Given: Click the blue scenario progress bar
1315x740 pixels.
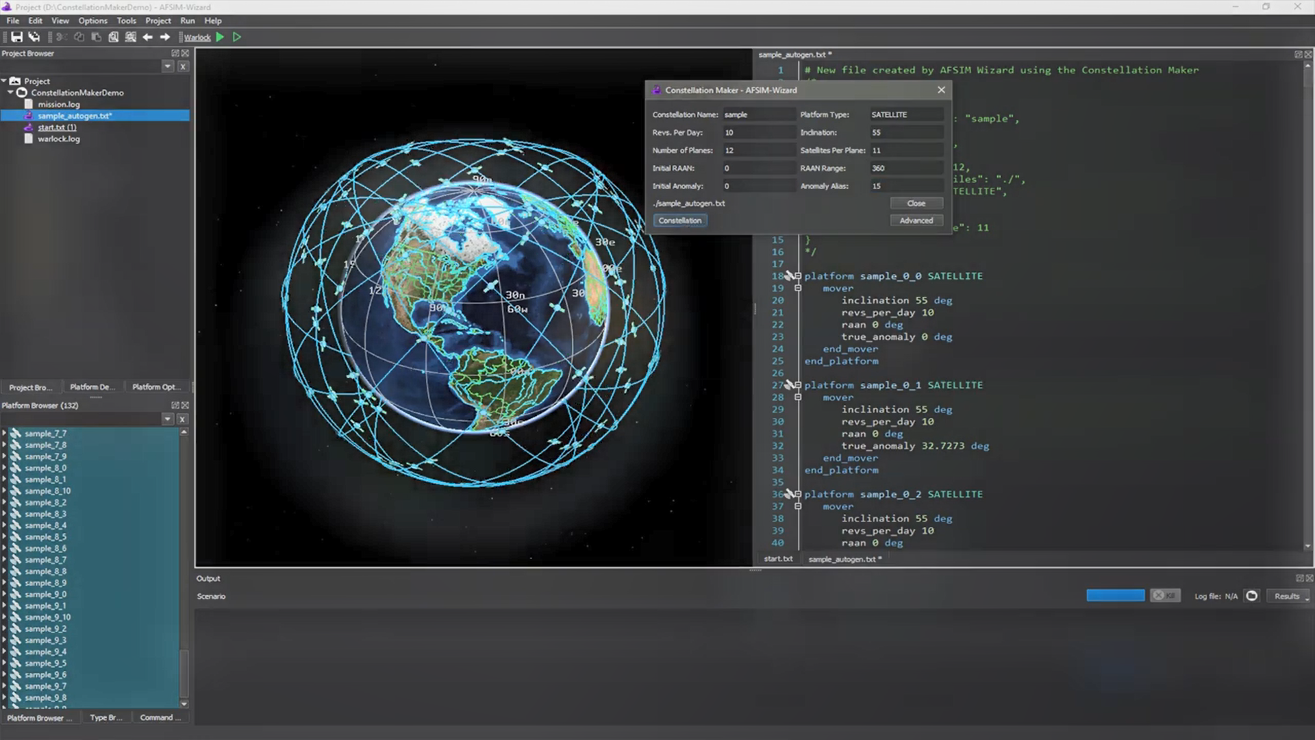Looking at the screenshot, I should (1115, 595).
